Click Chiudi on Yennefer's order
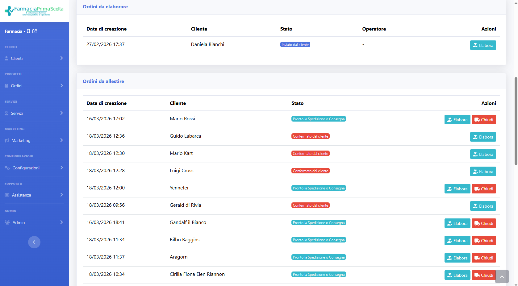This screenshot has width=518, height=286. click(x=484, y=189)
